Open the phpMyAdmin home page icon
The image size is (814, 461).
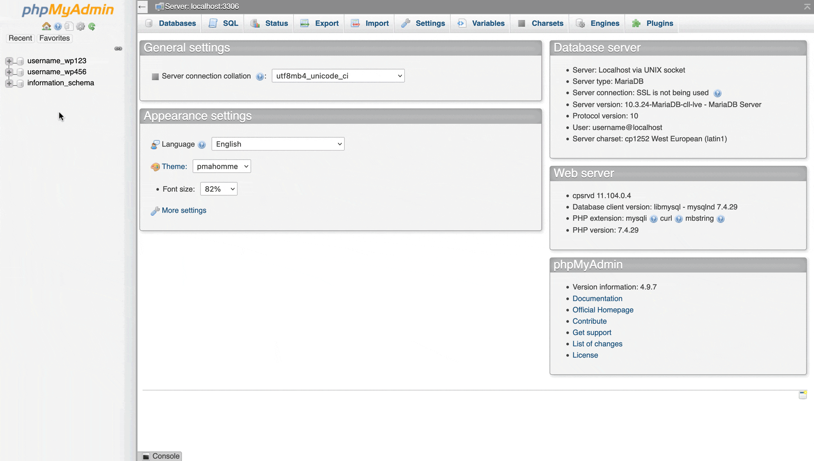pyautogui.click(x=46, y=26)
